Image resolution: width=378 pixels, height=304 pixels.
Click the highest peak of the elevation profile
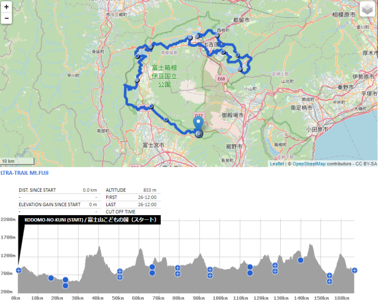(x=310, y=245)
